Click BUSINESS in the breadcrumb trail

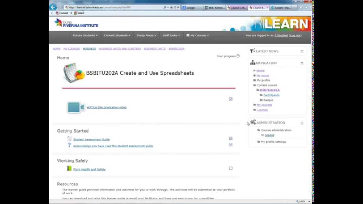tap(90, 48)
